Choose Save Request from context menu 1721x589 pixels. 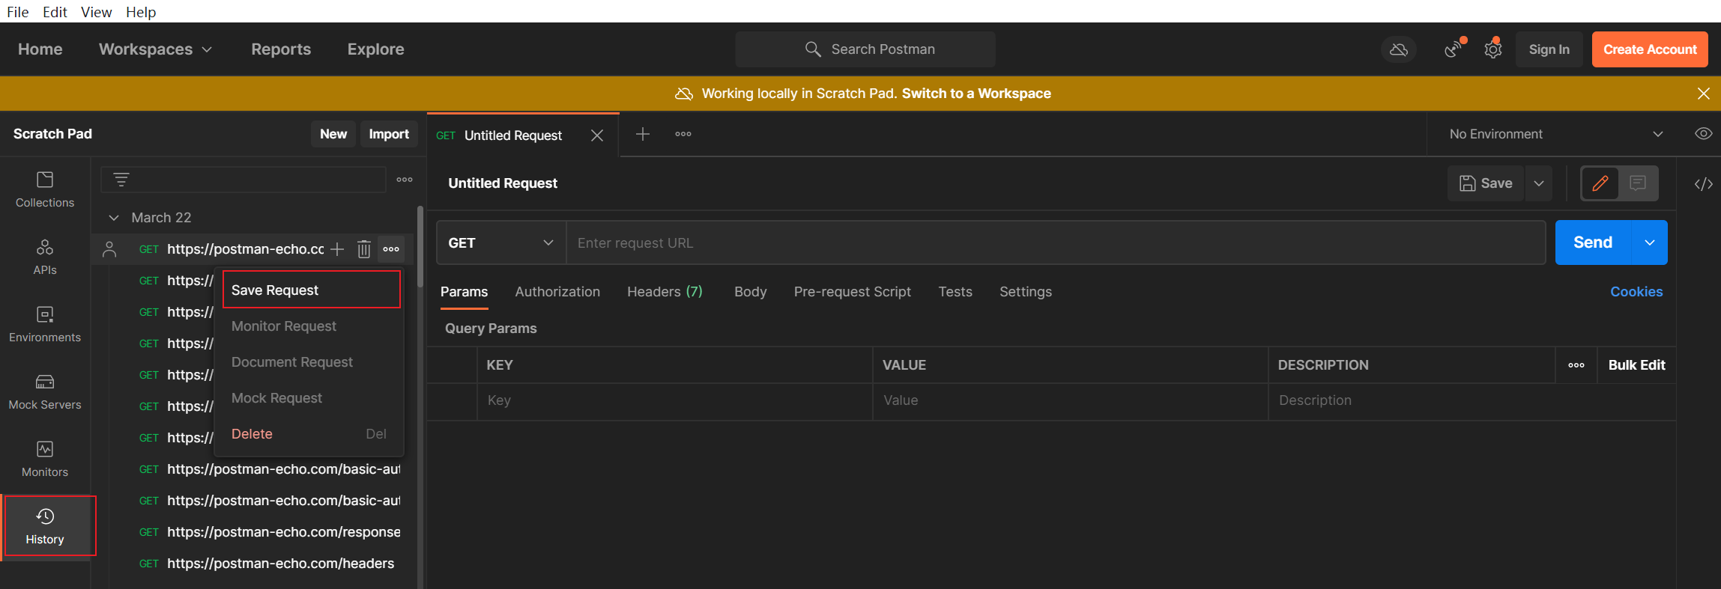click(x=311, y=290)
